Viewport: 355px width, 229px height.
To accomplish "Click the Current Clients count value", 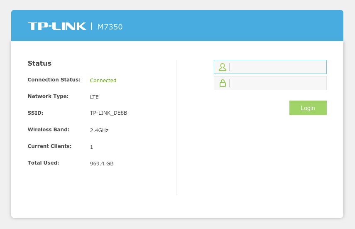I will [x=91, y=147].
